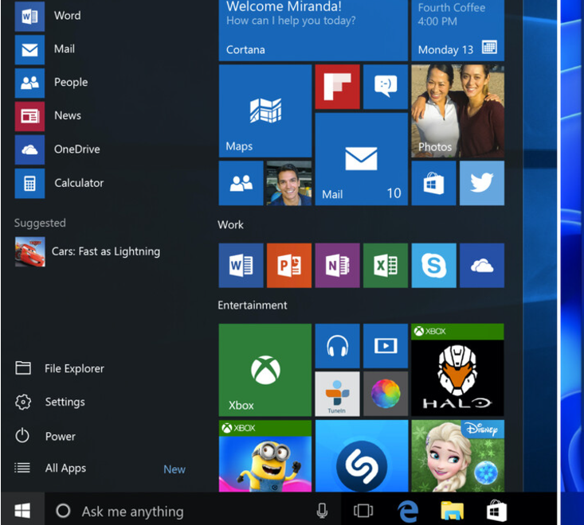Open the contact photo tile of man
The width and height of the screenshot is (584, 525).
[x=289, y=183]
